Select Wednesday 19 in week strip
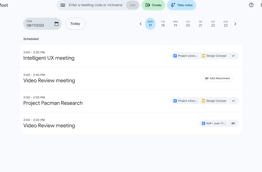Viewport: 262px width, 172px height. pos(175,24)
